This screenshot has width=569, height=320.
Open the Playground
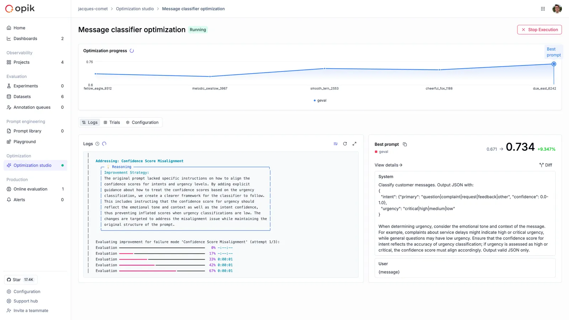pos(35,142)
